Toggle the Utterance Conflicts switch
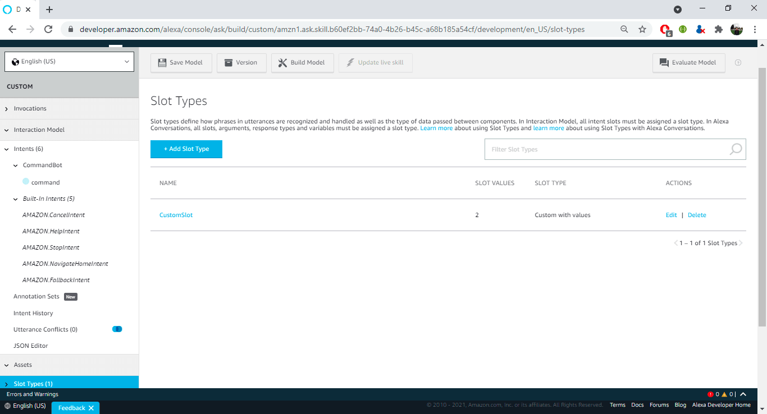 117,329
